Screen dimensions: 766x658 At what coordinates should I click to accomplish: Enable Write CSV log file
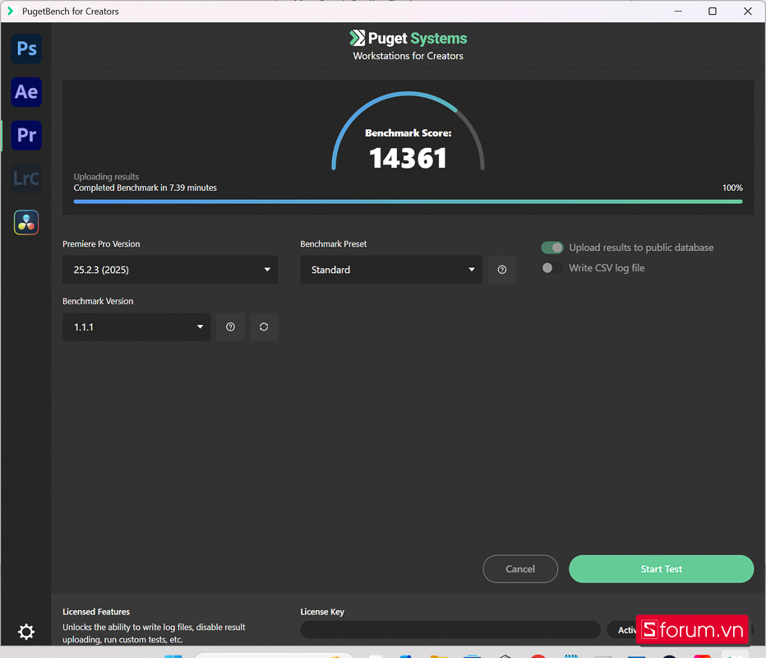click(x=552, y=268)
